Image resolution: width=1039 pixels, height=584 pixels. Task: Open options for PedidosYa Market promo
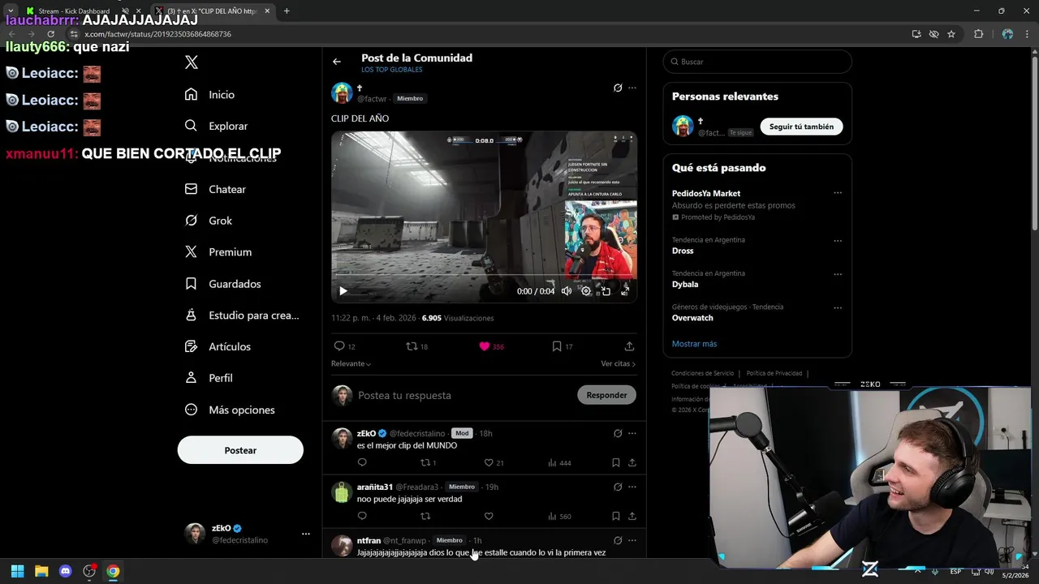coord(838,193)
